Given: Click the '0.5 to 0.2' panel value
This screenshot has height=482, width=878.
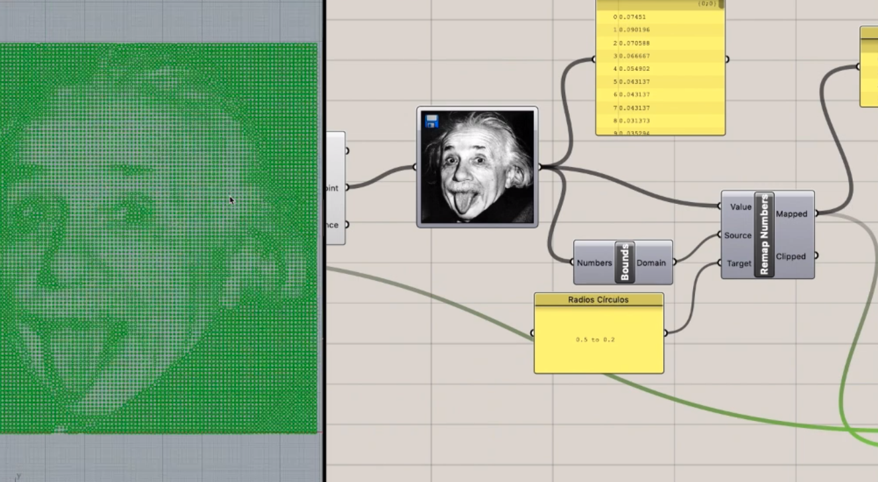Looking at the screenshot, I should point(595,340).
